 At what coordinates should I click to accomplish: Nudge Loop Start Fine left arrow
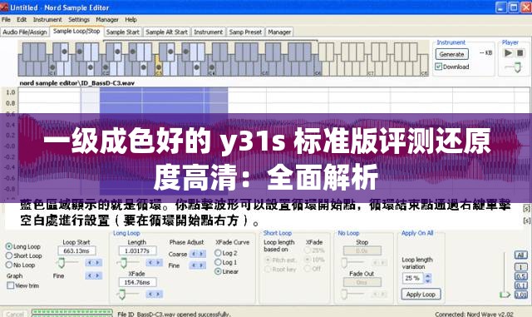90,275
